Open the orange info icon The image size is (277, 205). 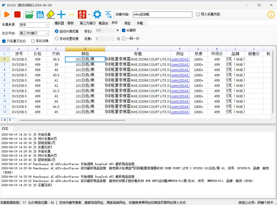click(x=271, y=14)
